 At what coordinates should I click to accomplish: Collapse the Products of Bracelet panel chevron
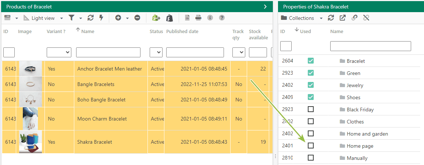click(266, 7)
